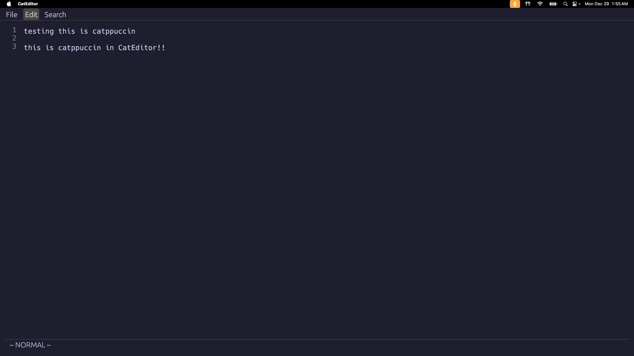Click the word 'CatEditor!!' on line three
The height and width of the screenshot is (356, 634).
(141, 48)
